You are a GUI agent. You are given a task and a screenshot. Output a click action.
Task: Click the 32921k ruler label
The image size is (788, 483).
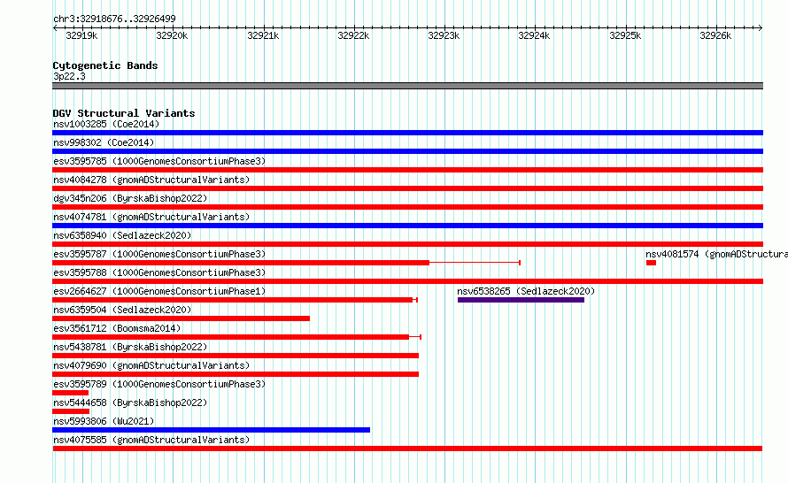coord(263,35)
